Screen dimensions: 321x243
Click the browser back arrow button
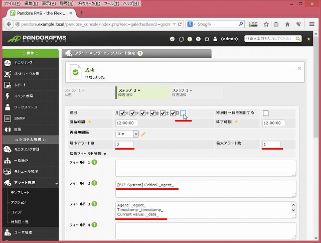[x=9, y=24]
